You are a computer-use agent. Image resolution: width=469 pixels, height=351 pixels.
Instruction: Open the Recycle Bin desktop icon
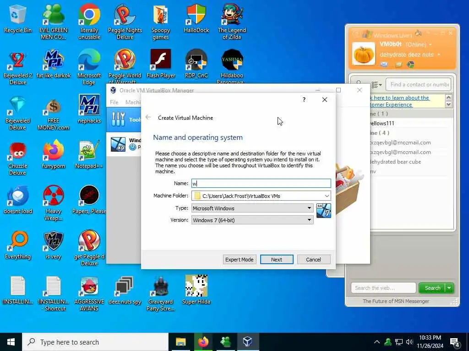click(18, 18)
